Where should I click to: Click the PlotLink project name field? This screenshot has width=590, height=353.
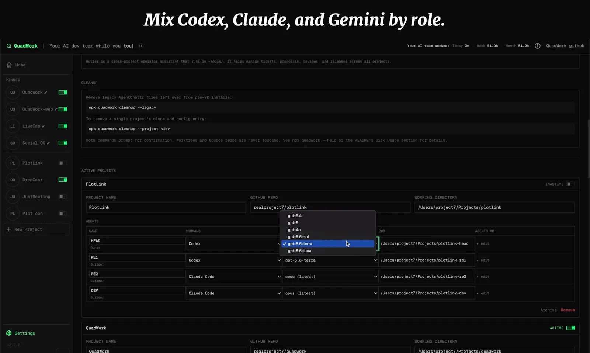click(166, 207)
